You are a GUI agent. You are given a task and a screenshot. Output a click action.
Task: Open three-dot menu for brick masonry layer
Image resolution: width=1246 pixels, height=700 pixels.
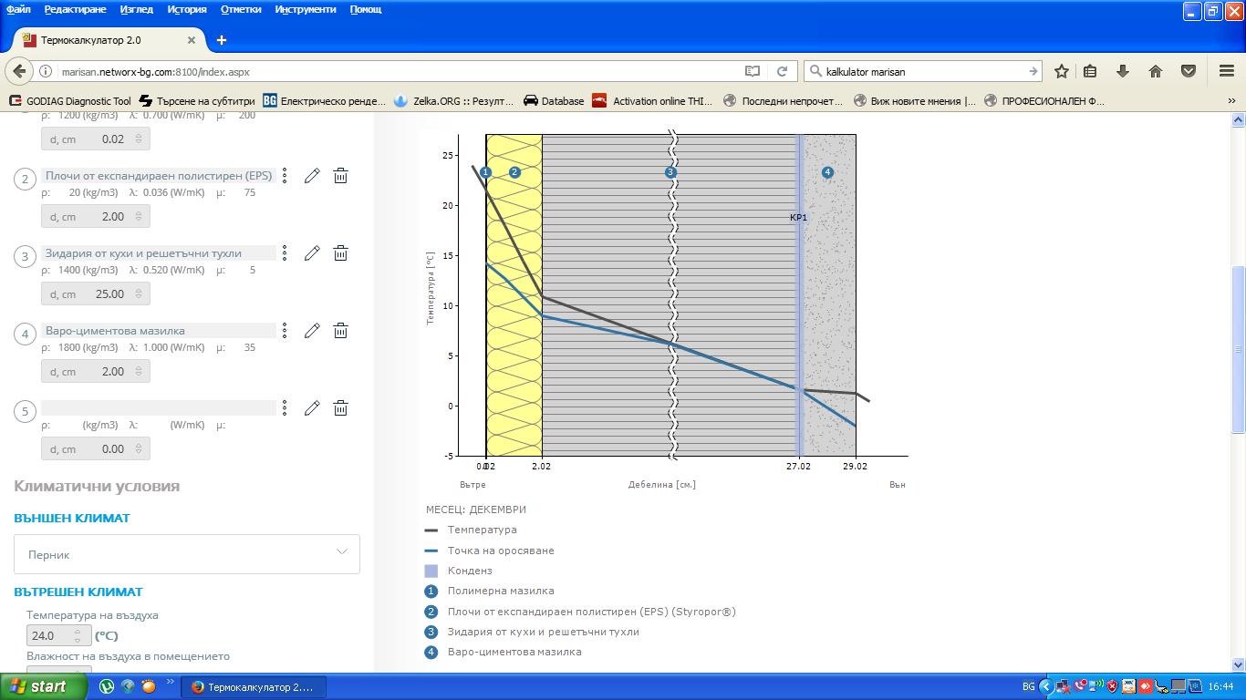point(285,253)
